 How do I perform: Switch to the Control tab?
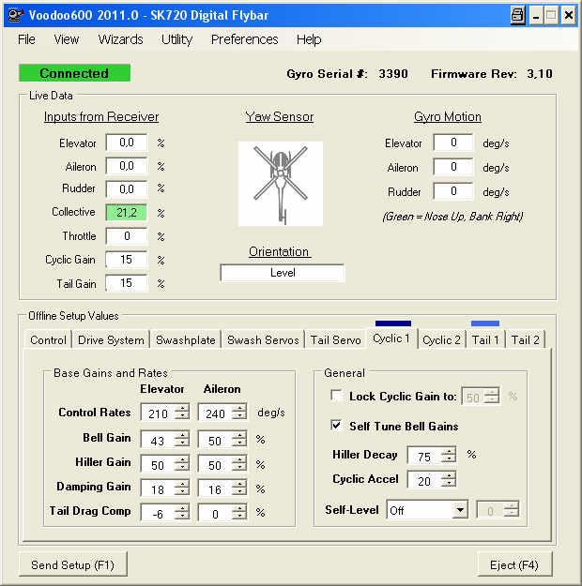tap(48, 340)
